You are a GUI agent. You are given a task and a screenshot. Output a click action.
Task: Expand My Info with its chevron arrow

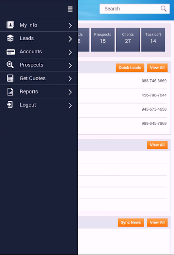(70, 25)
